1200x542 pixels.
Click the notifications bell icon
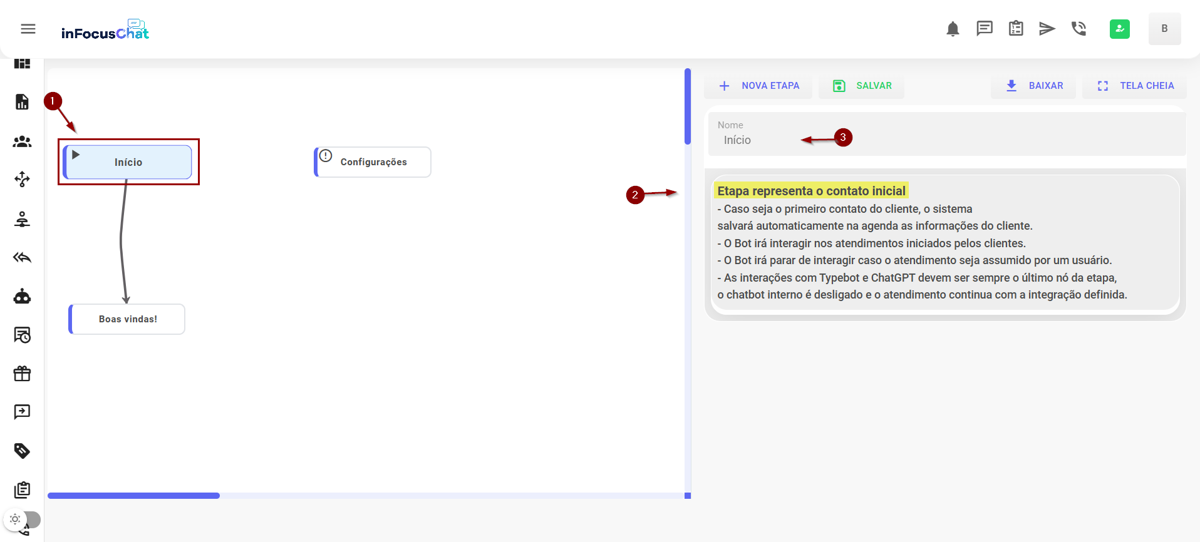[x=953, y=29]
